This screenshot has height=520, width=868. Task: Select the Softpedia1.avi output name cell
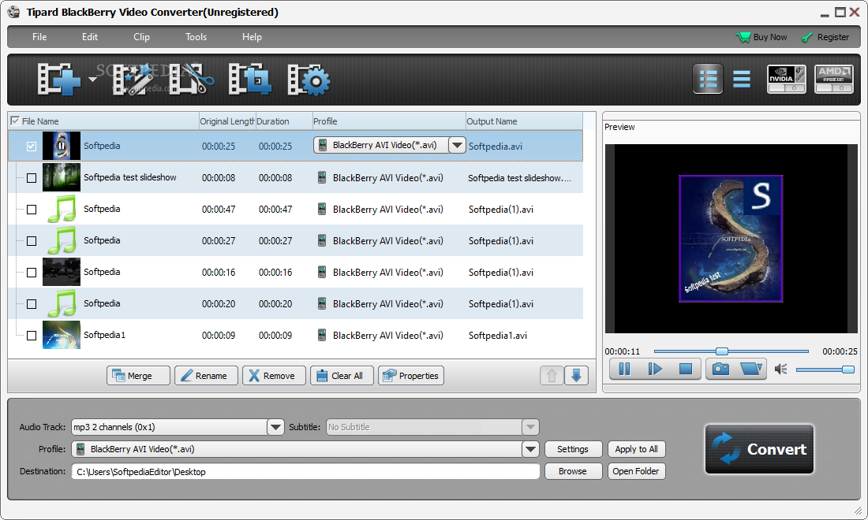tap(498, 336)
